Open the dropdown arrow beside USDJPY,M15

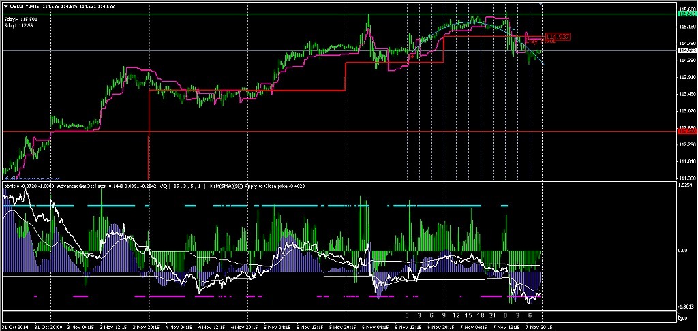(5, 6)
